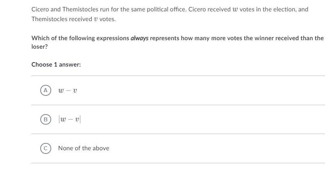Choose the "None of the above" text
Viewport: 333px width, 175px height.
point(84,148)
